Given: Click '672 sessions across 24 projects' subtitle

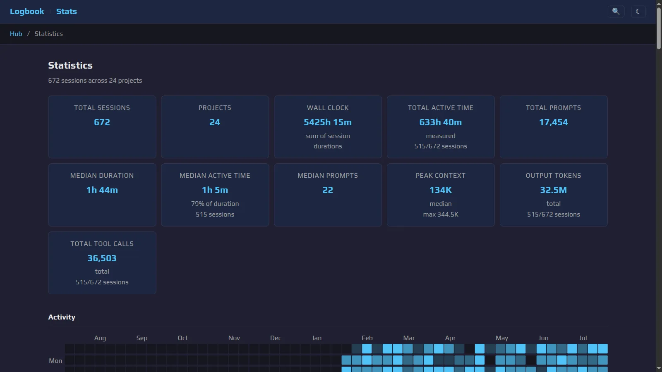Looking at the screenshot, I should pyautogui.click(x=95, y=81).
